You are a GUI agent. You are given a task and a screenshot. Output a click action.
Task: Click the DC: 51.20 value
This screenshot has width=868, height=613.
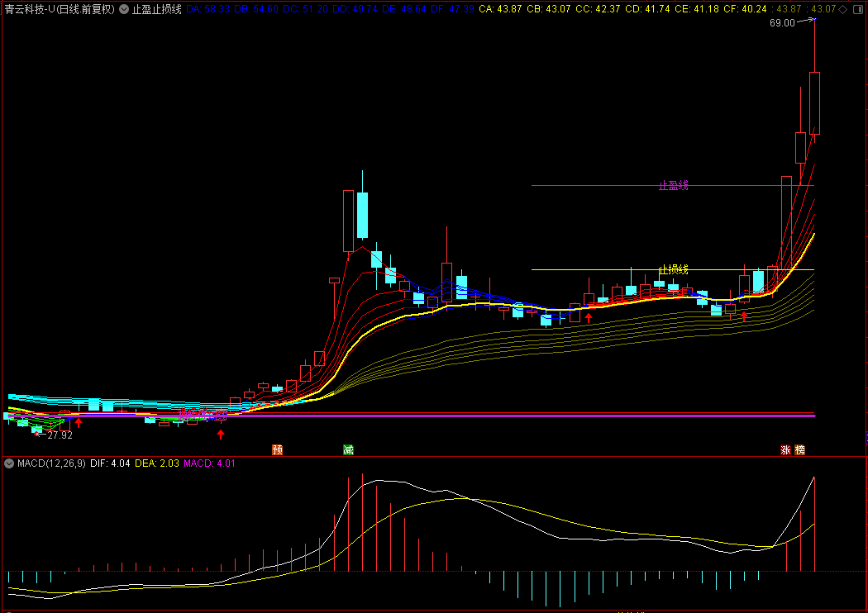[x=305, y=9]
